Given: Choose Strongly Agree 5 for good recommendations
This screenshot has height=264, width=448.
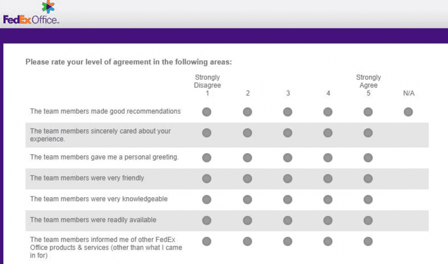Looking at the screenshot, I should (368, 112).
